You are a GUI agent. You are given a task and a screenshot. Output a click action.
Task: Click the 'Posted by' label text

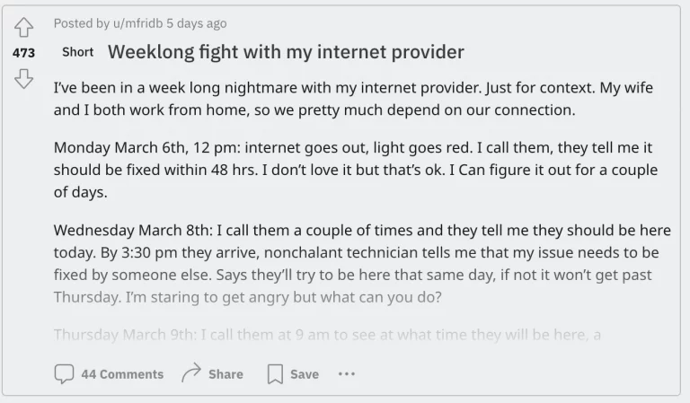pos(82,23)
